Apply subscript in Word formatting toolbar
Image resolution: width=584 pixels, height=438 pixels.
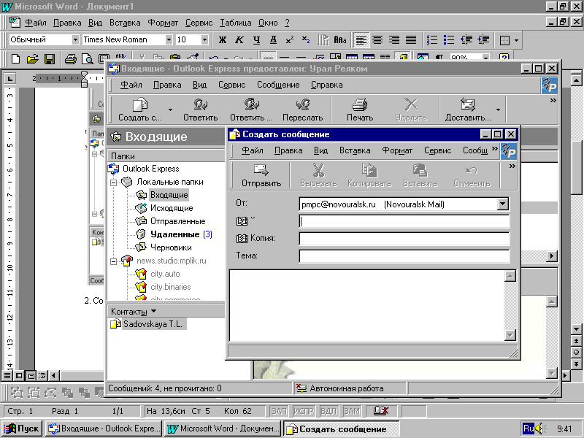click(x=306, y=40)
